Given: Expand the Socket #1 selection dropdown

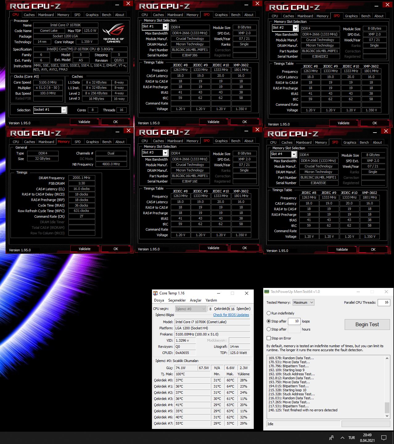Looking at the screenshot, I should (x=64, y=110).
